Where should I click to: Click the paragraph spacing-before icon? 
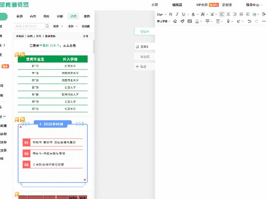click(x=197, y=21)
